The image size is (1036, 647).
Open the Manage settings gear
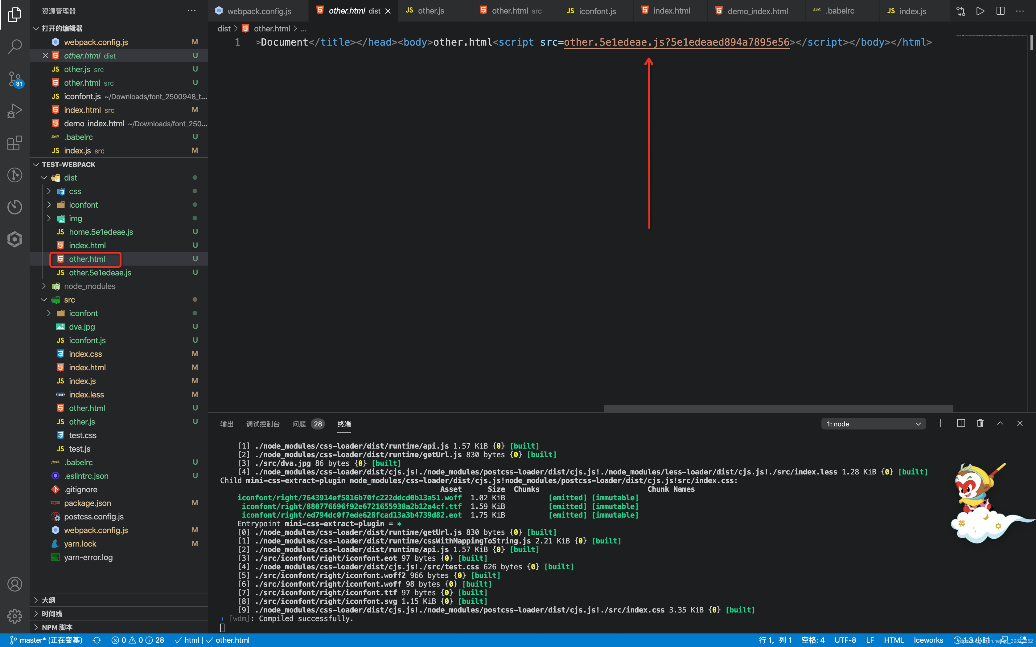(14, 616)
